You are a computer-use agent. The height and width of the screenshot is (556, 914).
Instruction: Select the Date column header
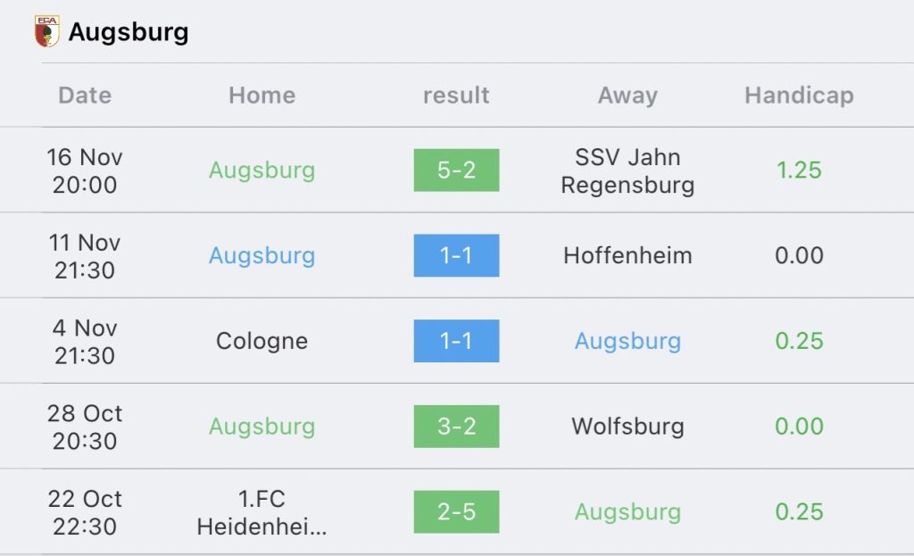[85, 95]
